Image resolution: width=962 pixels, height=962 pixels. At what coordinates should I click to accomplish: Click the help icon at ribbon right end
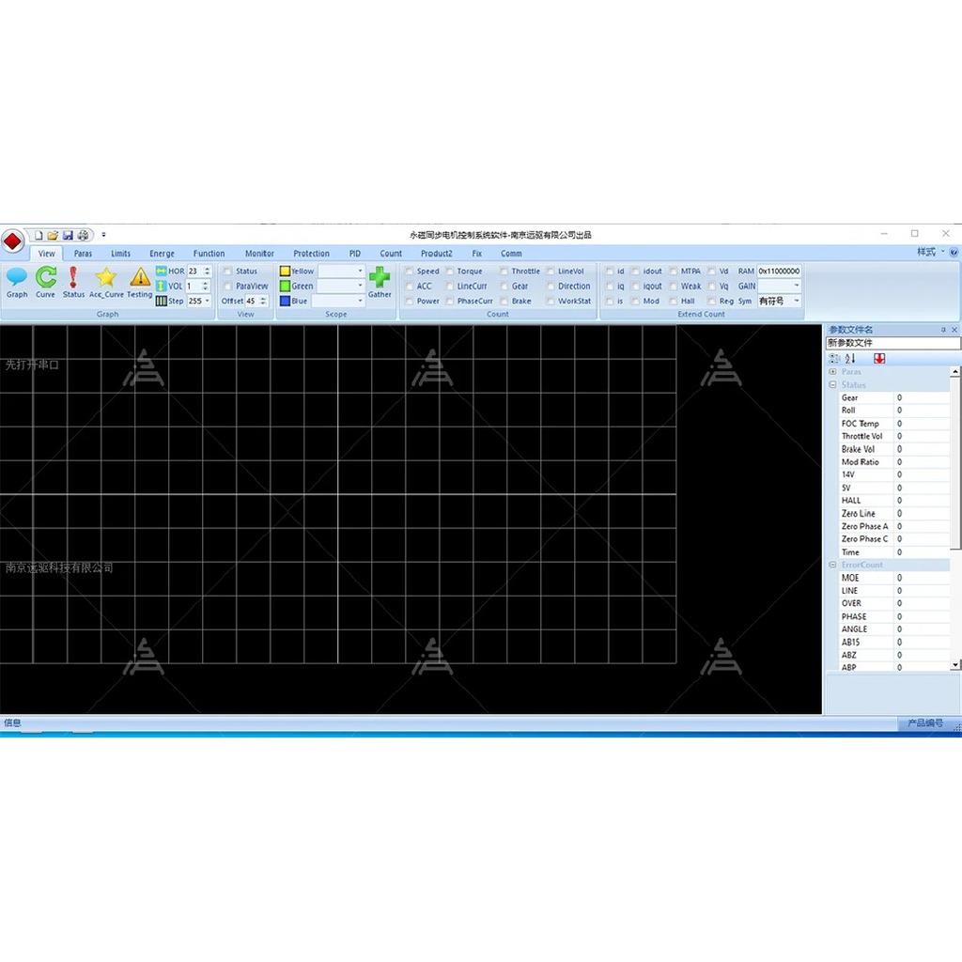coord(954,252)
